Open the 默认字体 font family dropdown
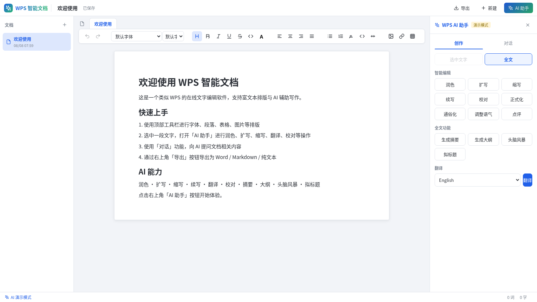Viewport: 537px width, 302px height. click(136, 36)
